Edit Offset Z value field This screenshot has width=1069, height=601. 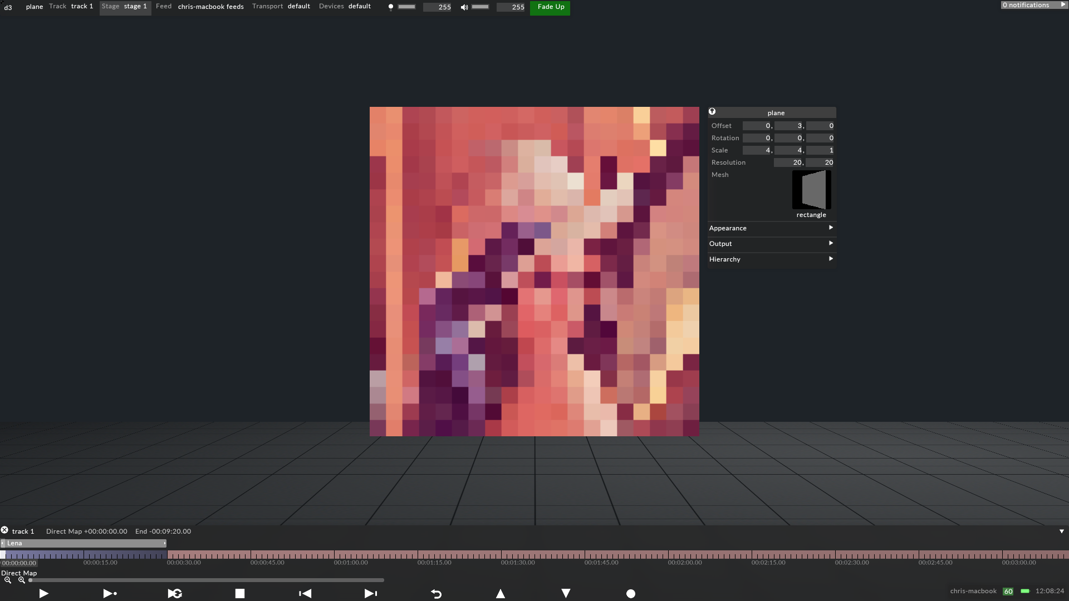tap(821, 126)
